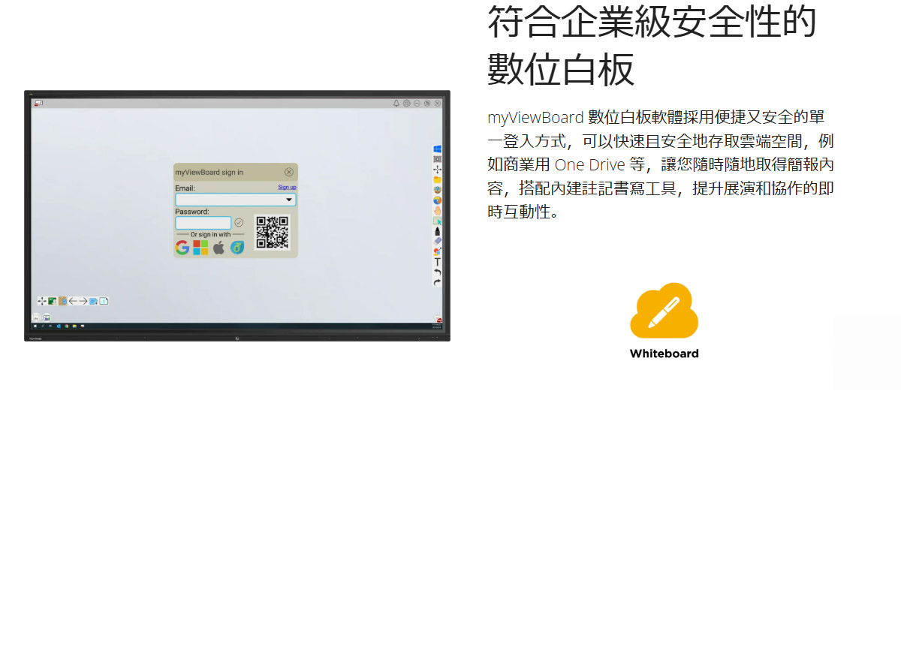Image resolution: width=901 pixels, height=647 pixels.
Task: Select the selection cursor tool
Action: pyautogui.click(x=437, y=221)
